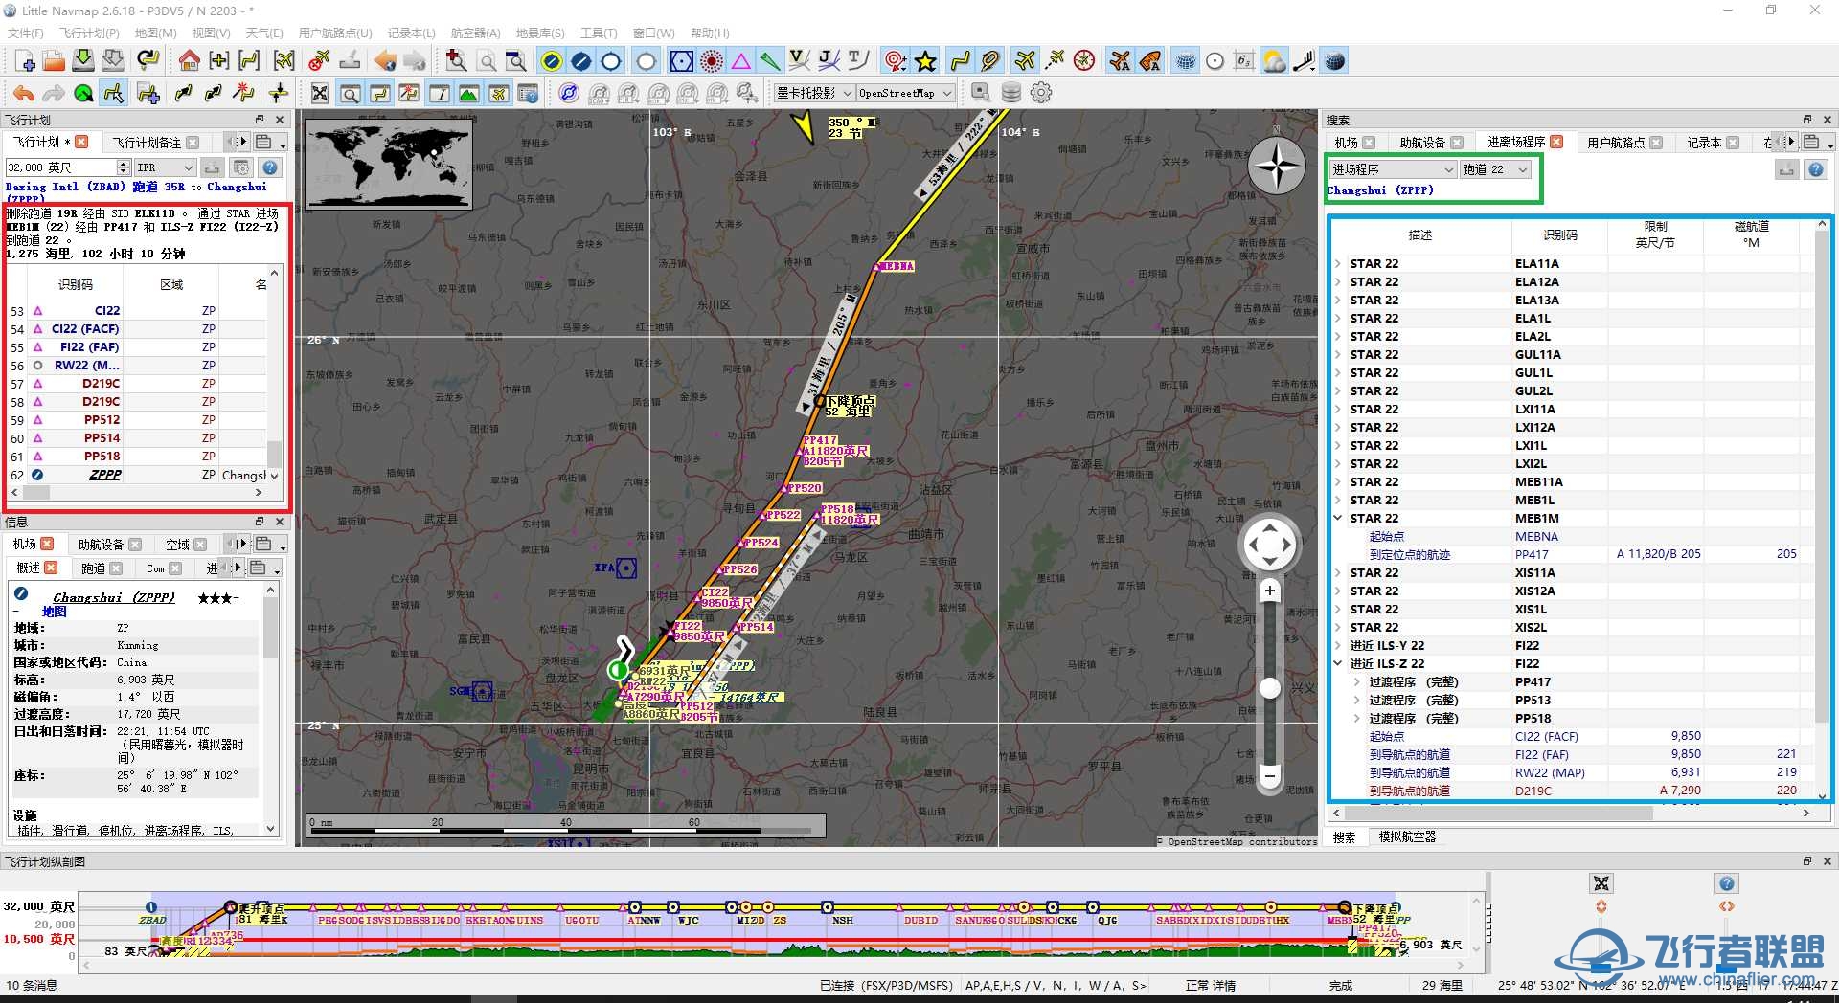This screenshot has height=1003, width=1839.
Task: Open help in procedure search panel
Action: click(1816, 169)
